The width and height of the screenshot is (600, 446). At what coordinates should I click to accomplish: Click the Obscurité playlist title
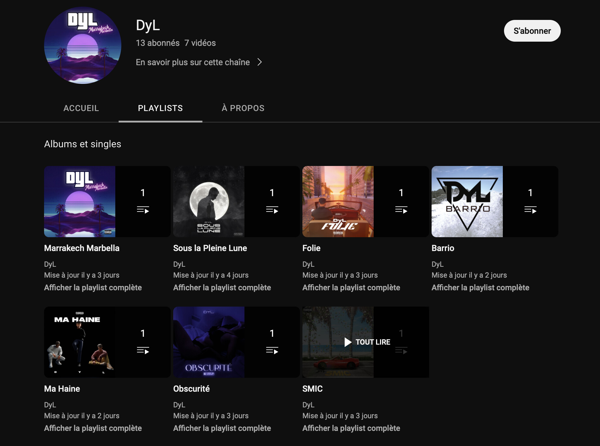pos(191,389)
